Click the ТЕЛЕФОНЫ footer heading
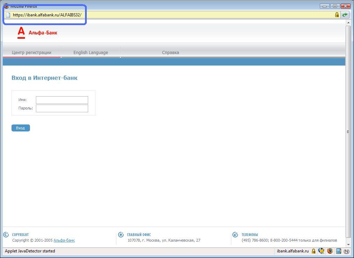This screenshot has width=354, height=258. coord(250,235)
